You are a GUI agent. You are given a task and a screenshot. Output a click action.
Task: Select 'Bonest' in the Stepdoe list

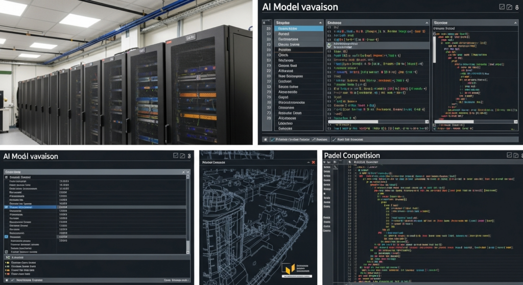tap(299, 34)
